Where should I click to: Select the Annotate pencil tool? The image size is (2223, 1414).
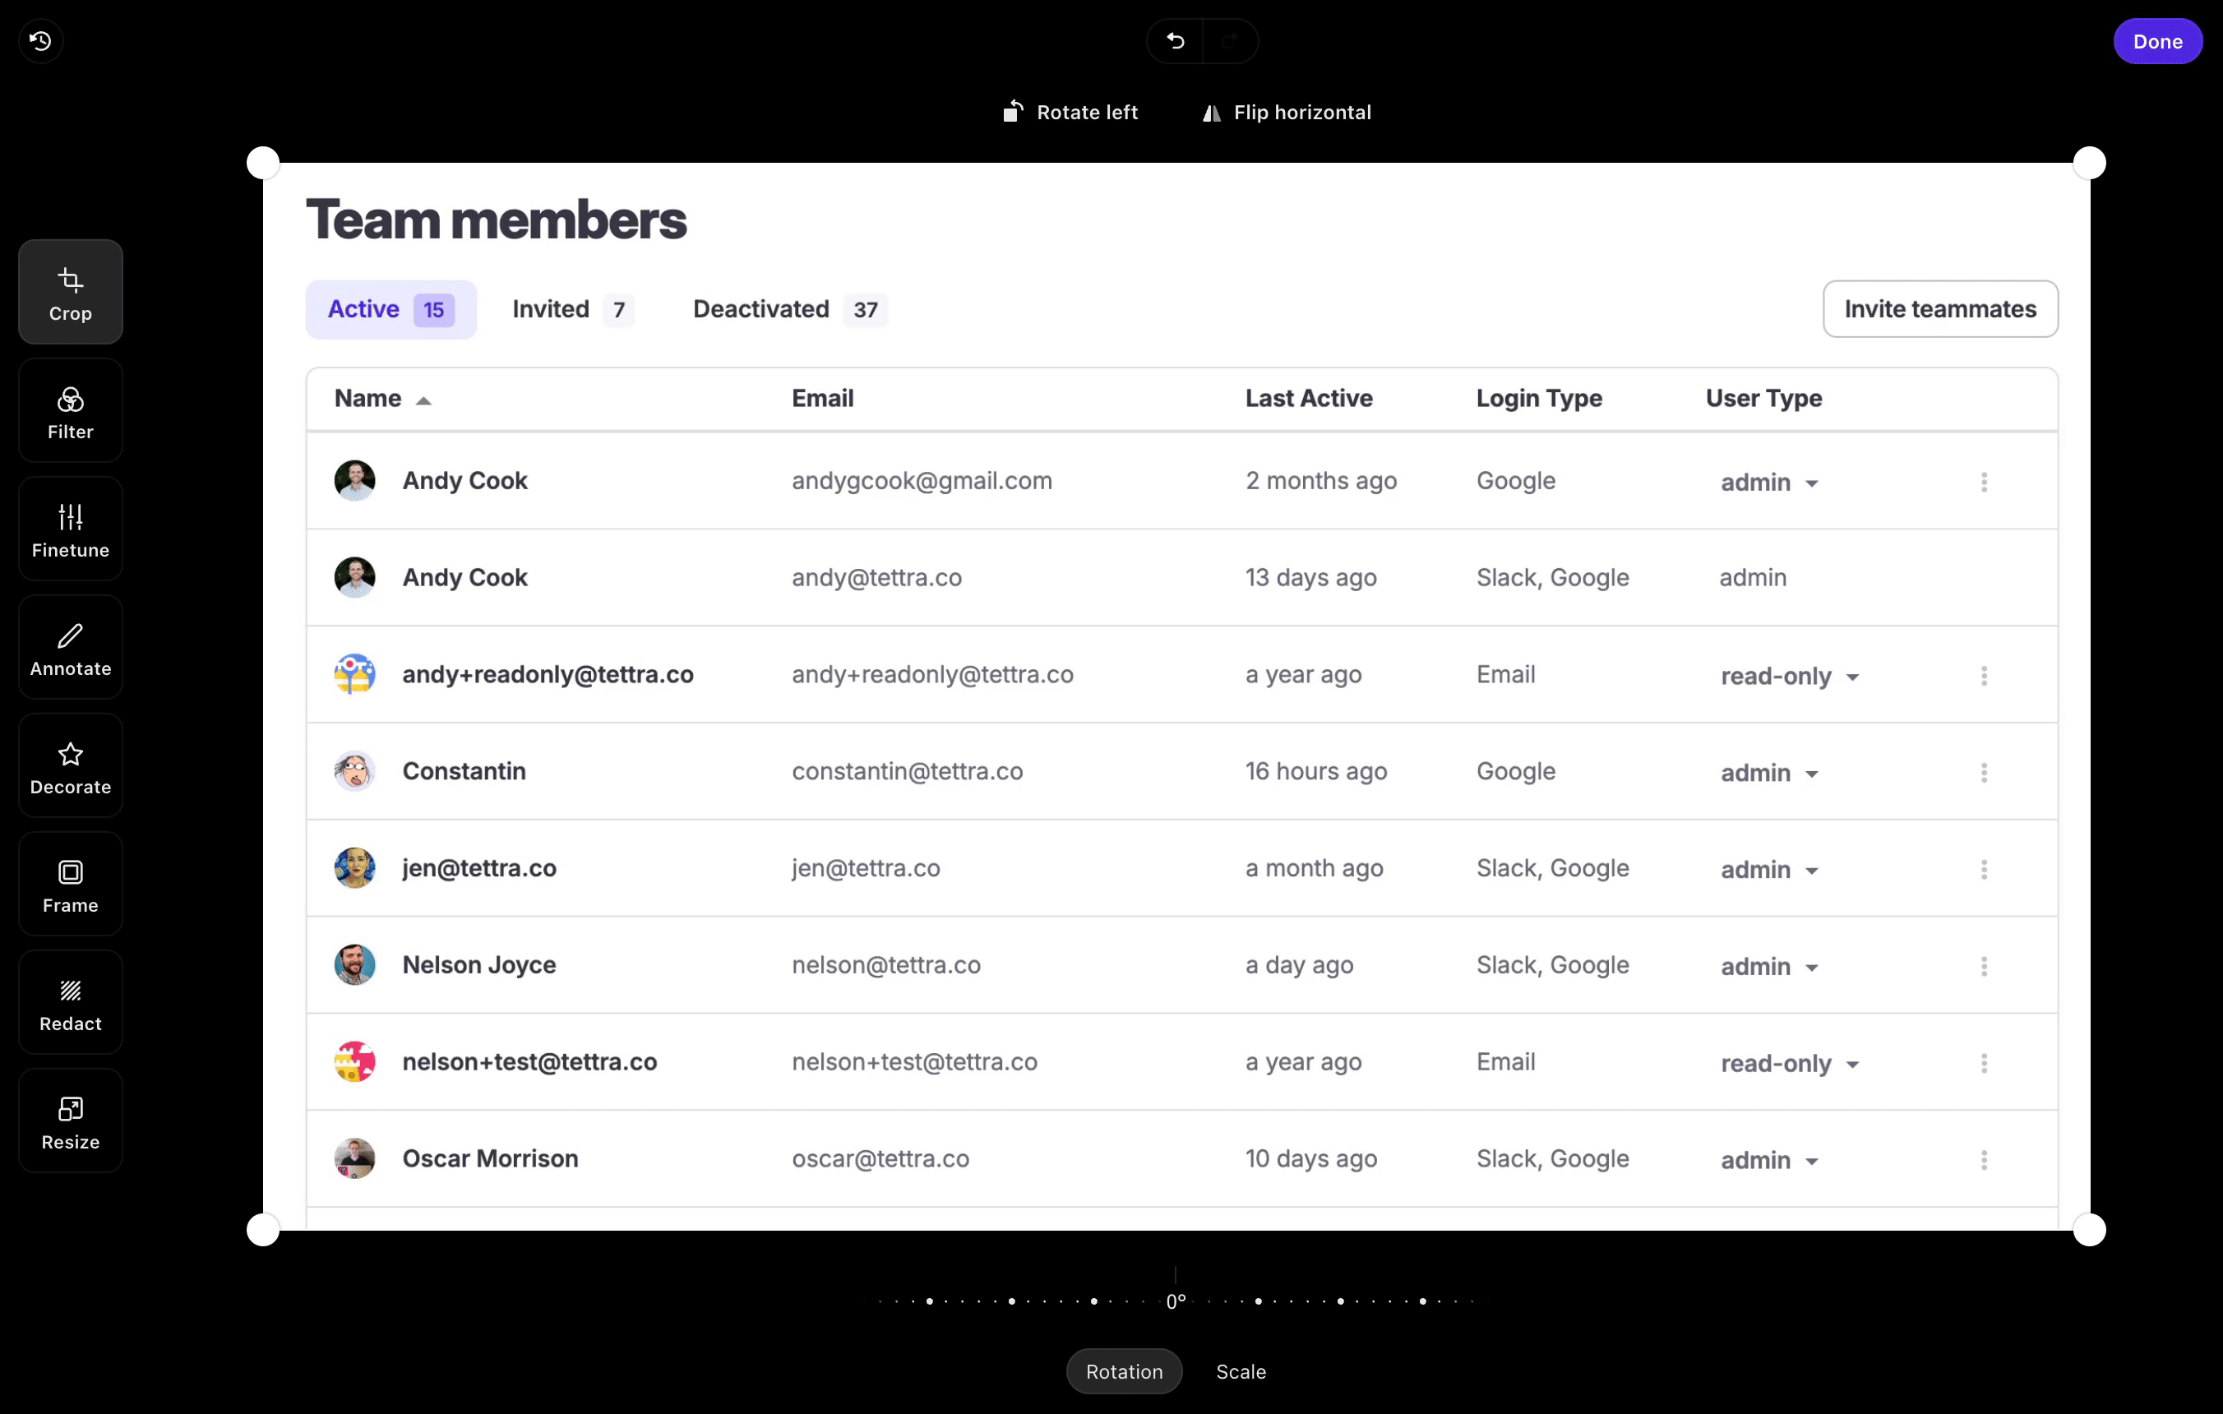point(70,648)
